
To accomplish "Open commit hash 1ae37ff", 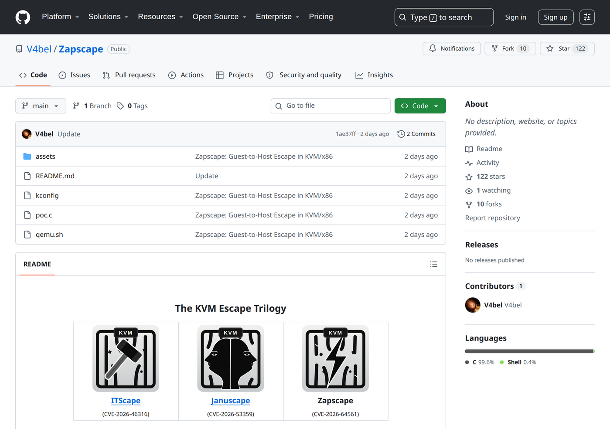I will [x=346, y=134].
